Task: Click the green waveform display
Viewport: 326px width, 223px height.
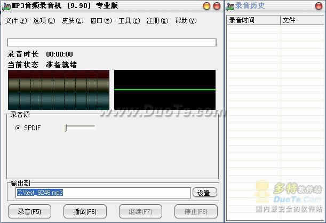Action: click(x=165, y=90)
